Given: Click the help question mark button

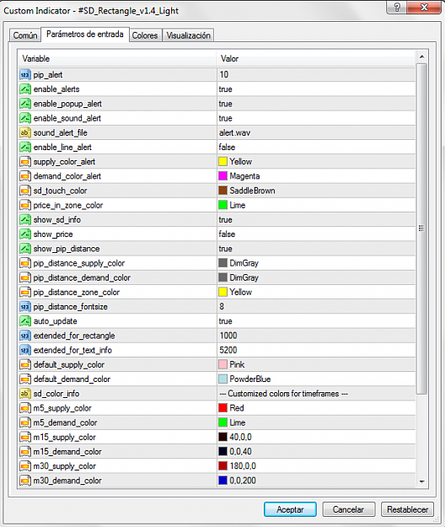Looking at the screenshot, I should click(397, 7).
